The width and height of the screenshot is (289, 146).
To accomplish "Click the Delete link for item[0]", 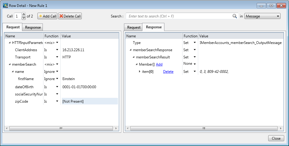I will [x=168, y=72].
